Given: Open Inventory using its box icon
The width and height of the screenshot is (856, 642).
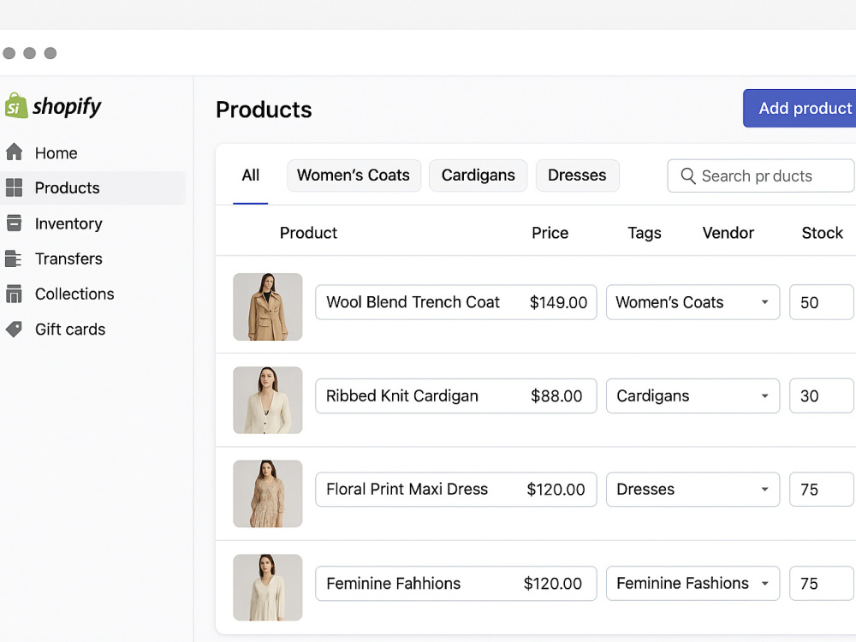Looking at the screenshot, I should coord(15,223).
